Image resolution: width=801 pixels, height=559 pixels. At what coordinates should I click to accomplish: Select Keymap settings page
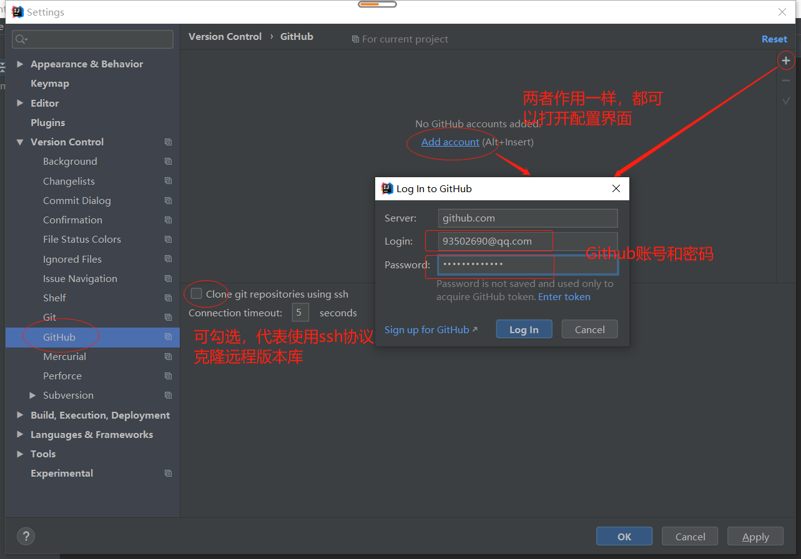(x=50, y=84)
